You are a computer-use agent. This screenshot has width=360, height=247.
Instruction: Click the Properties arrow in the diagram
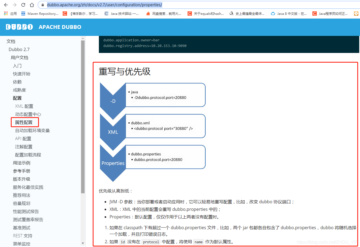tap(113, 163)
